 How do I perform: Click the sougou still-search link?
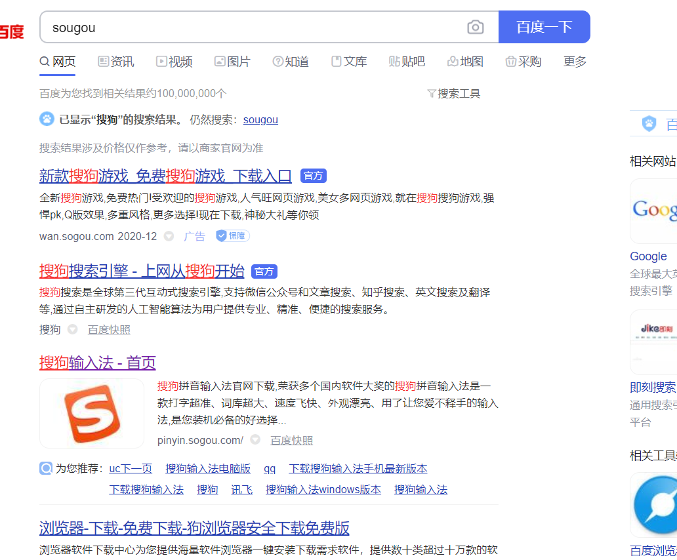[x=260, y=119]
